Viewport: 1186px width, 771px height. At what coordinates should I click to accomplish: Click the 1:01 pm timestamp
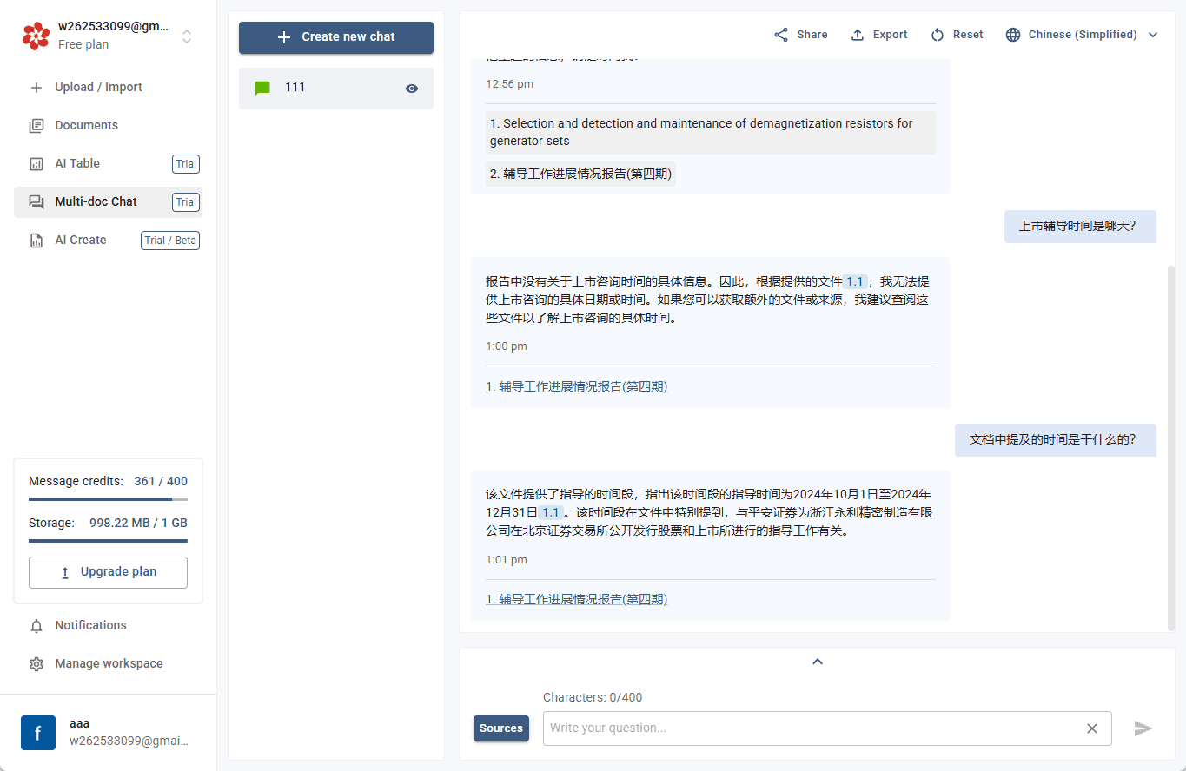pos(507,560)
